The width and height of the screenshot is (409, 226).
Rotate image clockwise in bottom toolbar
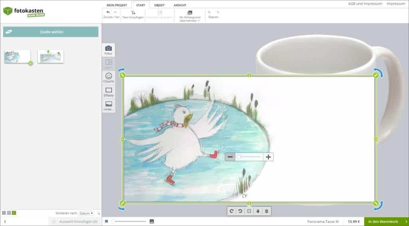[x=231, y=211]
